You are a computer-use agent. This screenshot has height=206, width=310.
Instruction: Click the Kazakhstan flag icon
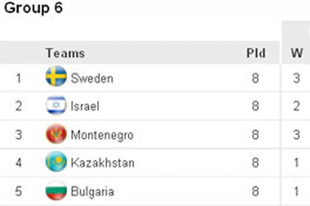click(56, 162)
